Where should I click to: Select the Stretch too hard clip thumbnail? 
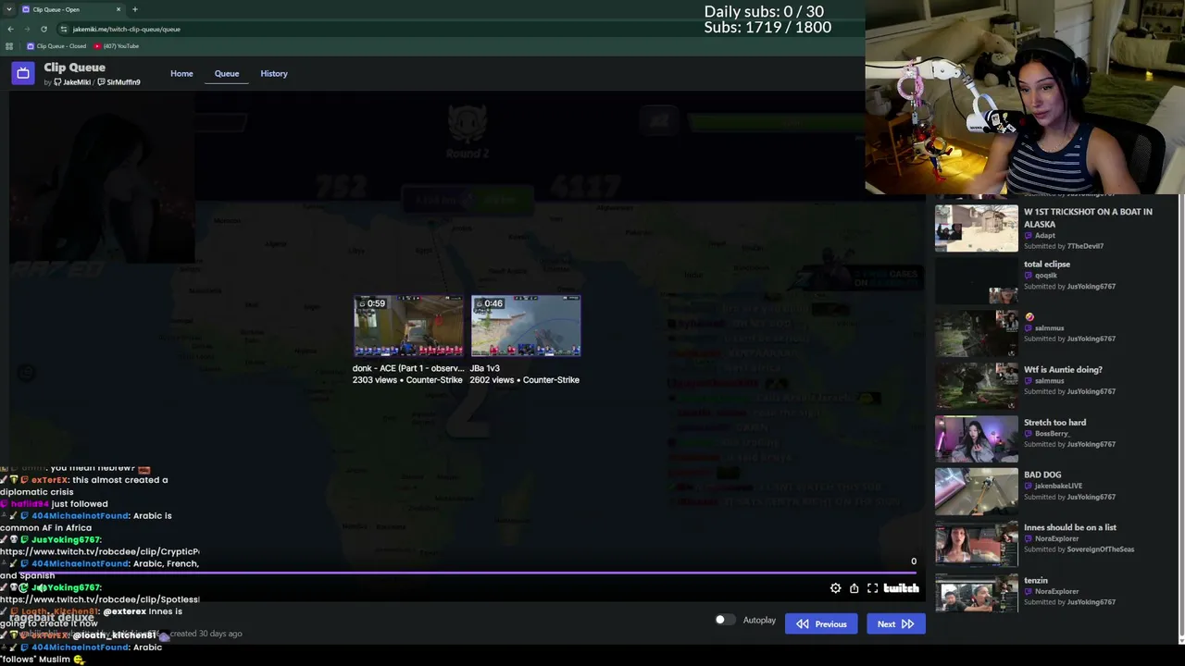976,439
